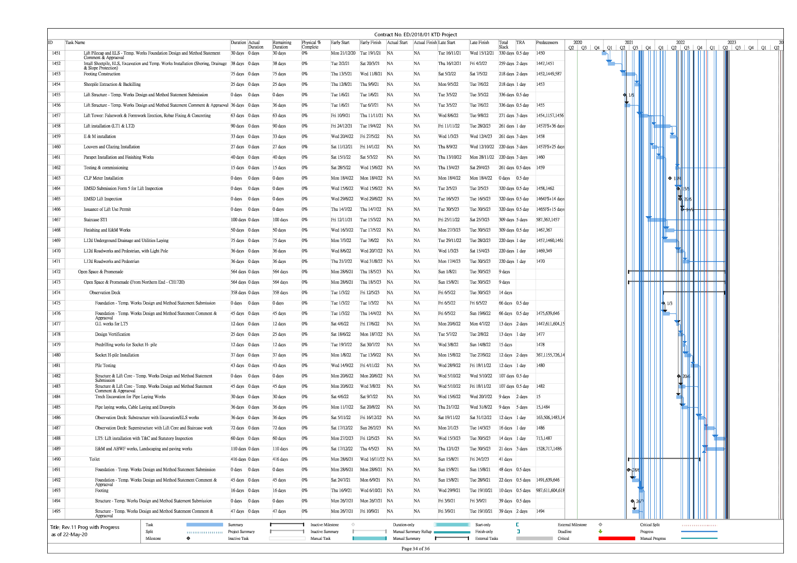Click the 20/6 milestone marker for task 1482
The image size is (797, 563).
coord(679,376)
